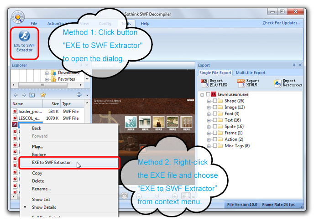Expand the Shape (26) node
Image resolution: width=314 pixels, height=221 pixels.
coord(209,101)
